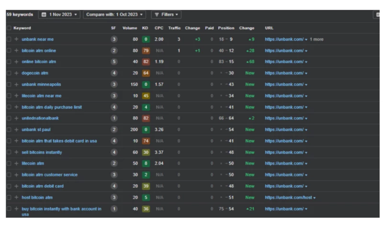Open the 'bitcoin atm debit card' keyword link
This screenshot has height=229, width=383.
click(x=43, y=186)
